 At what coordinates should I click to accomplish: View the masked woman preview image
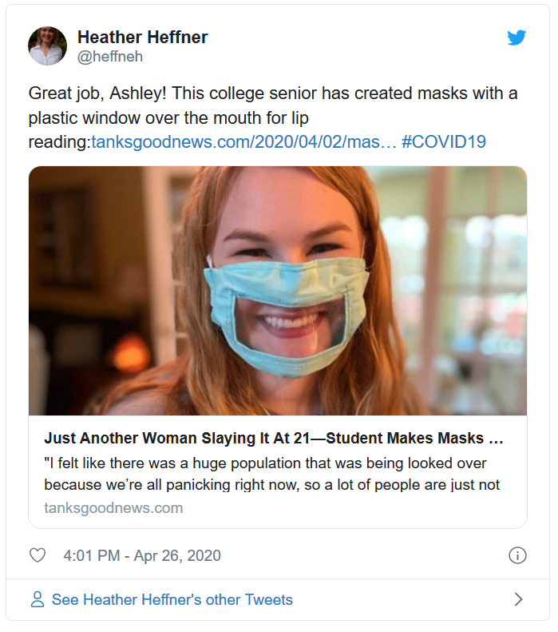(277, 291)
